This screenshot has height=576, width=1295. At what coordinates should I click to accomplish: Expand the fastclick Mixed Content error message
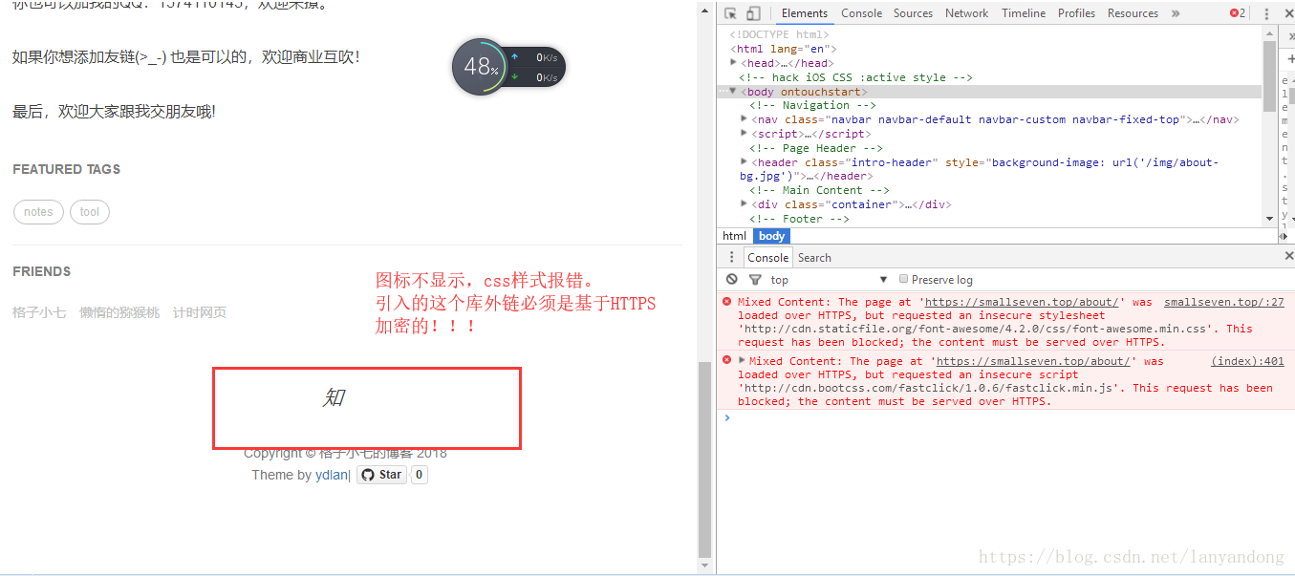click(x=743, y=360)
